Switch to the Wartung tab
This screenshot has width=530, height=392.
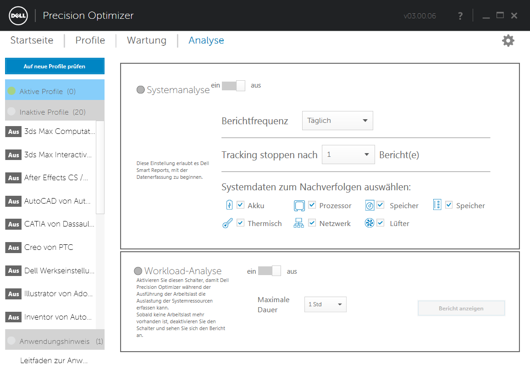pos(147,40)
